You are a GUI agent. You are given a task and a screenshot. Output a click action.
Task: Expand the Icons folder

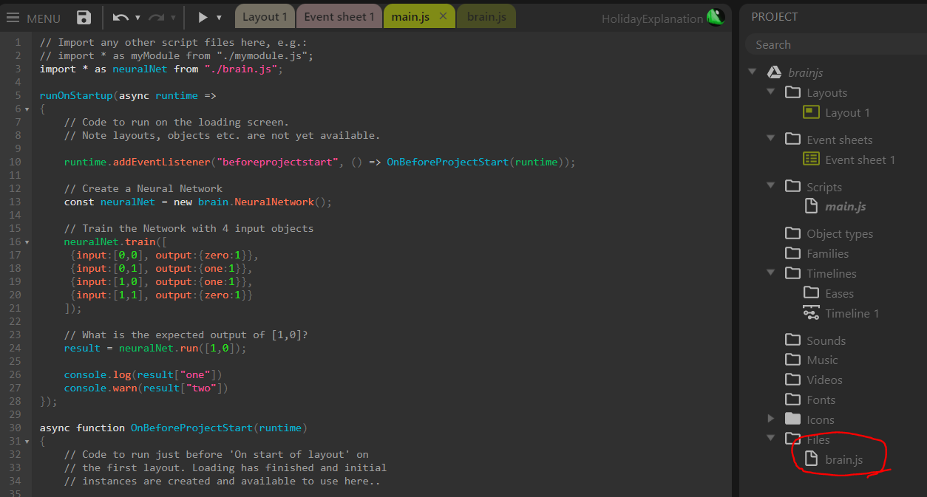[x=771, y=419]
